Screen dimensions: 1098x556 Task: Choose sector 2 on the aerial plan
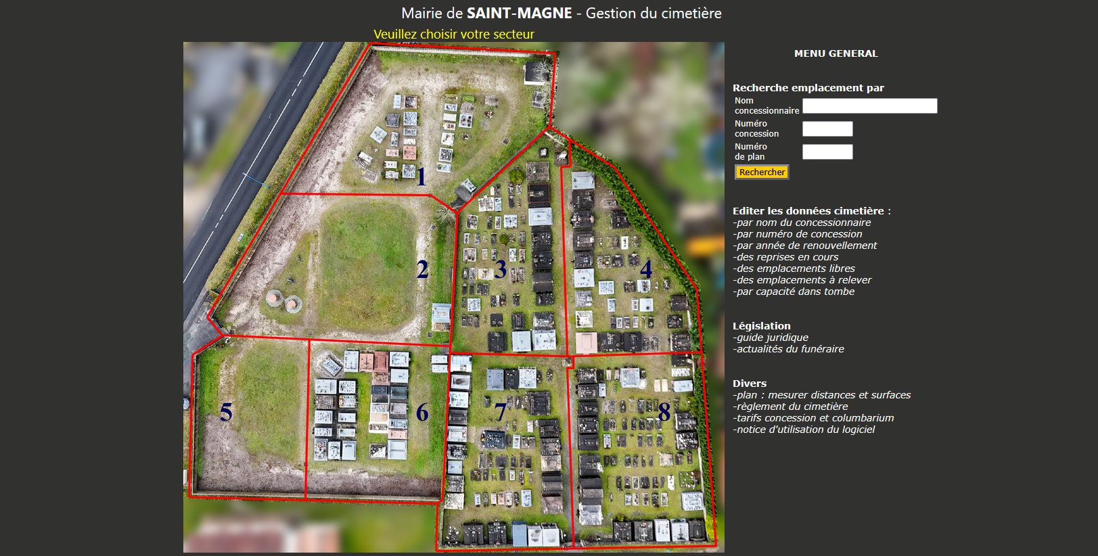click(x=422, y=270)
